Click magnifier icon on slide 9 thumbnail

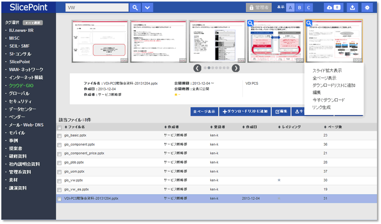pyautogui.click(x=251, y=24)
